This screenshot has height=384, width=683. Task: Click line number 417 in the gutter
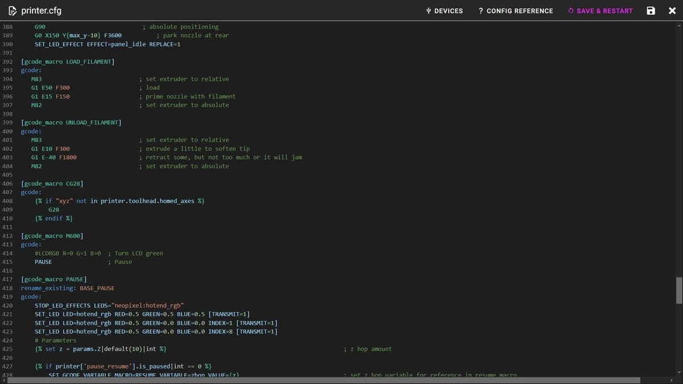tap(7, 279)
